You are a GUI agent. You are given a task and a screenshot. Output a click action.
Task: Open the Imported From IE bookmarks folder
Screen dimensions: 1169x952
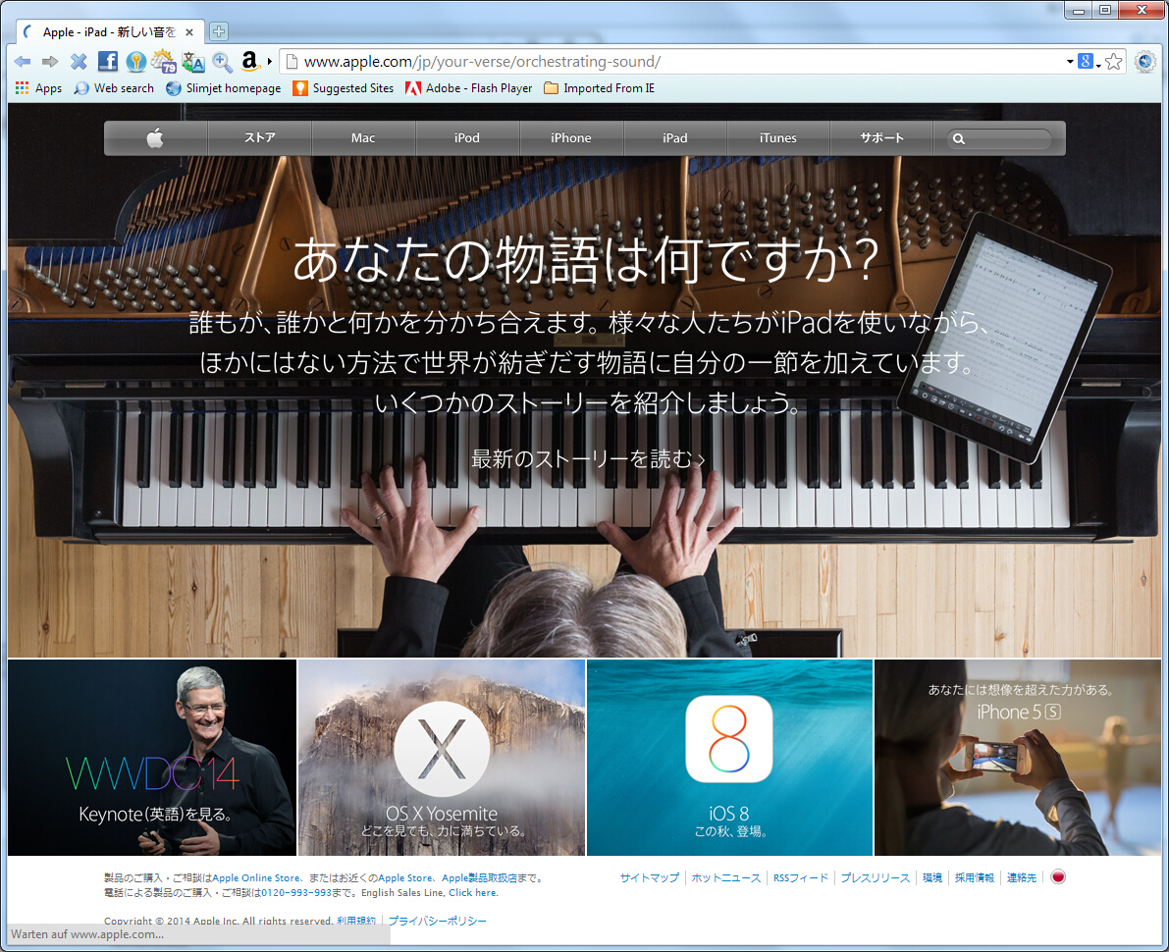600,88
